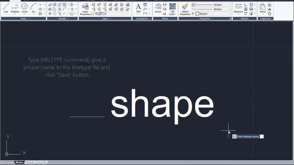Expand the Layer panel title
294x165 pixels.
pyautogui.click(x=105, y=18)
